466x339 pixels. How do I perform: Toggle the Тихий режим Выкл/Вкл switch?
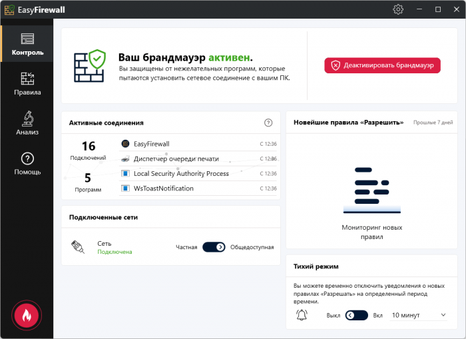pos(357,315)
